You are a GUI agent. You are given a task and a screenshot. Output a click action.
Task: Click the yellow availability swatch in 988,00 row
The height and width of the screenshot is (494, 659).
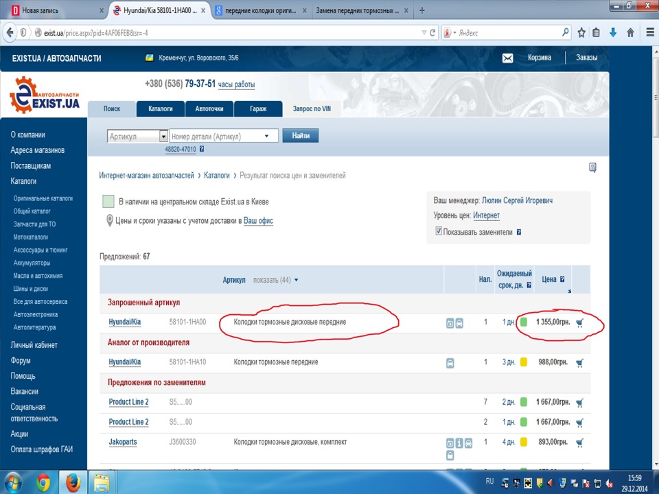(x=524, y=362)
